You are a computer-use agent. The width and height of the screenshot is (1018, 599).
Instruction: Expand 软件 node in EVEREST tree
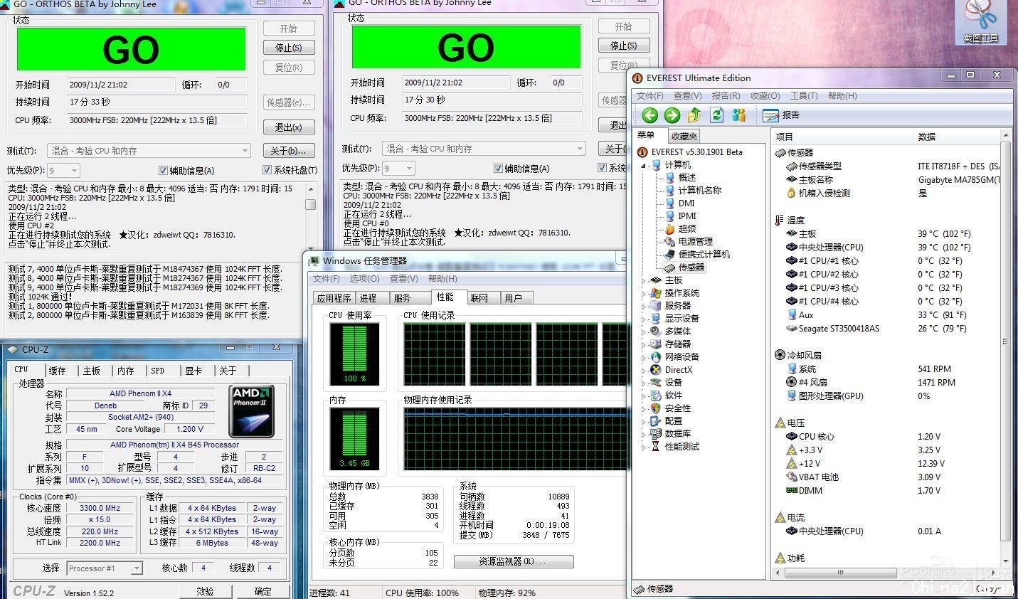point(644,396)
